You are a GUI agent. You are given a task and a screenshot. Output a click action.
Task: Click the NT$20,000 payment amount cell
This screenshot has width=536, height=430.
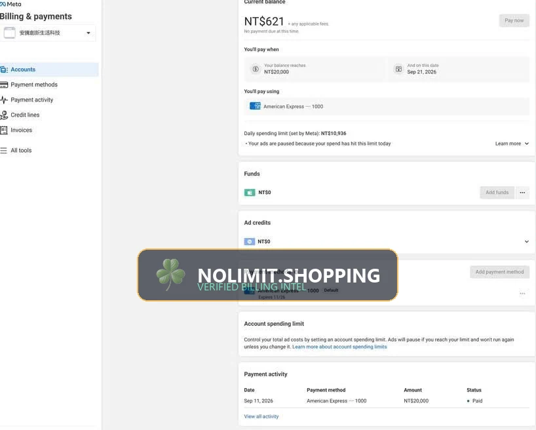tap(416, 401)
